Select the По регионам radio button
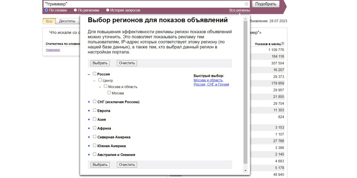Screen dimensions: 357x178 [x=75, y=10]
